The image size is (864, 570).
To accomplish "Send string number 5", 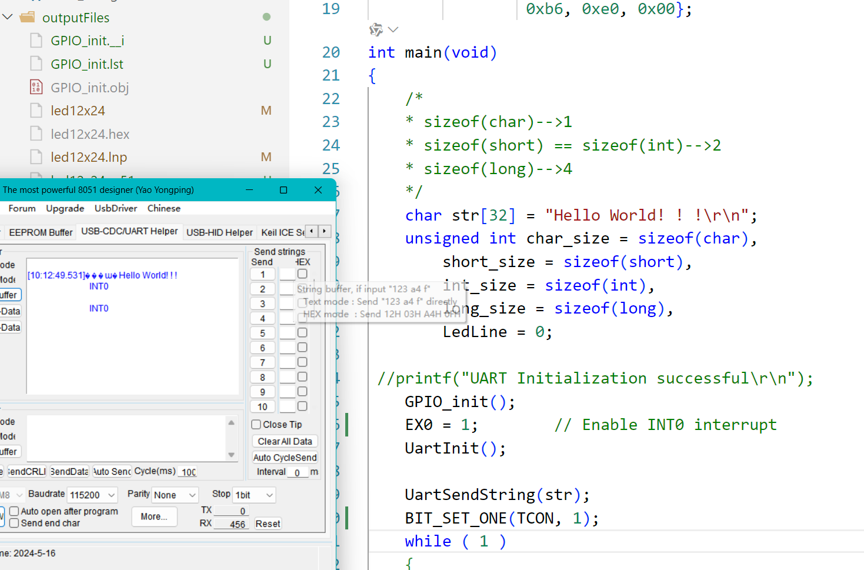I will coord(262,333).
